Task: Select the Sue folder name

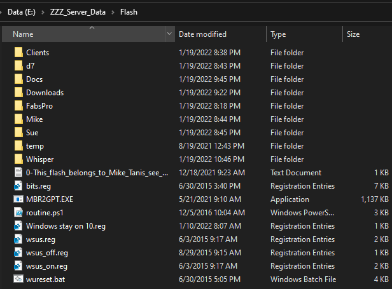Action: coord(32,133)
